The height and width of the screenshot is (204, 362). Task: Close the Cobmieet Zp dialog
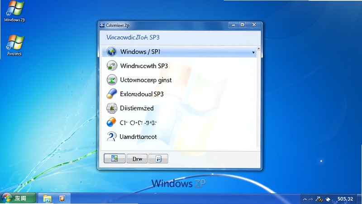coord(254,24)
